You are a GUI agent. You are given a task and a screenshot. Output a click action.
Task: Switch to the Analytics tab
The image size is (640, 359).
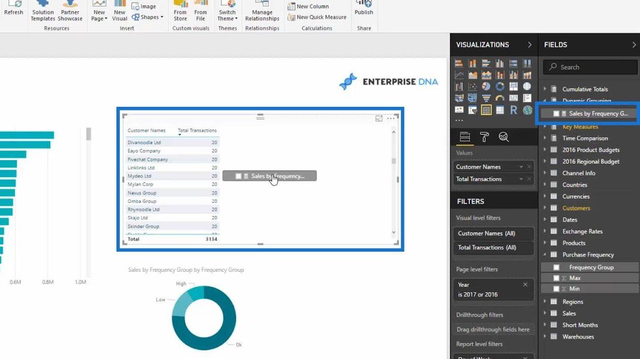[503, 137]
